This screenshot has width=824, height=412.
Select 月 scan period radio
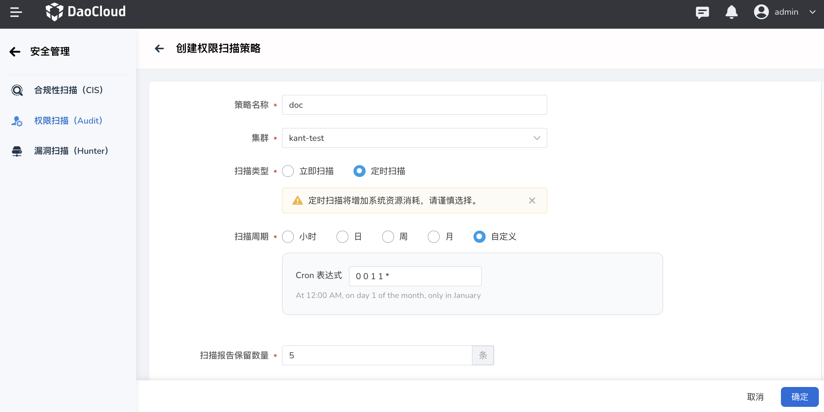[x=434, y=237]
